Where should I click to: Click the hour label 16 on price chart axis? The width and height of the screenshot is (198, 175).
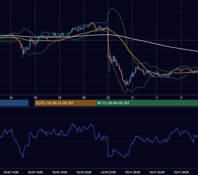tap(35, 98)
